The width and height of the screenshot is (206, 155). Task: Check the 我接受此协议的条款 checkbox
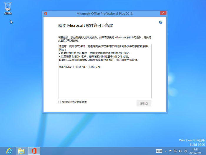click(x=59, y=102)
